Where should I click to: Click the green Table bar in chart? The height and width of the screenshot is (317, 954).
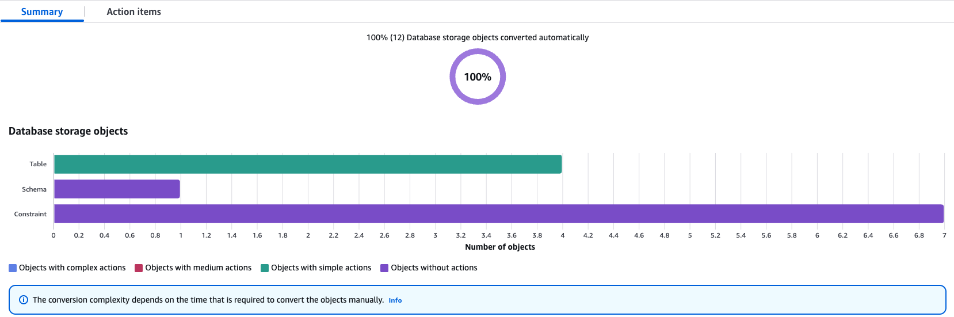coord(308,164)
